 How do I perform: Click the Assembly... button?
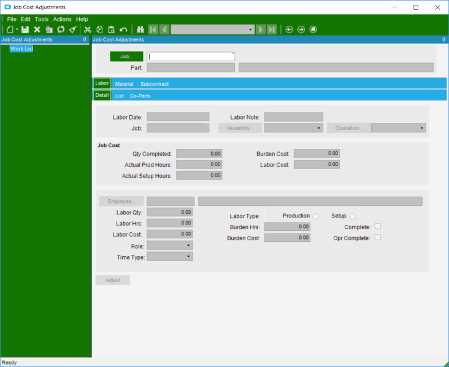(240, 128)
